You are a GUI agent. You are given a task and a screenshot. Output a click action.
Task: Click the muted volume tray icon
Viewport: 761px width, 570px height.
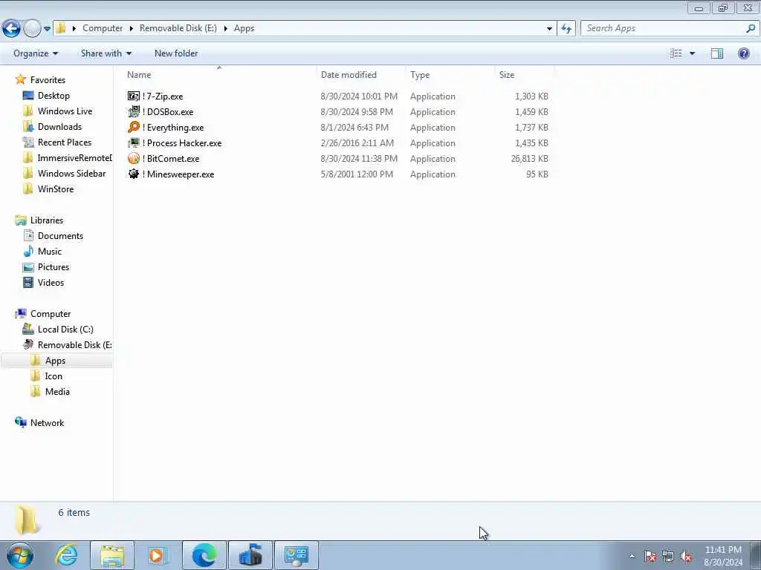[x=686, y=557]
